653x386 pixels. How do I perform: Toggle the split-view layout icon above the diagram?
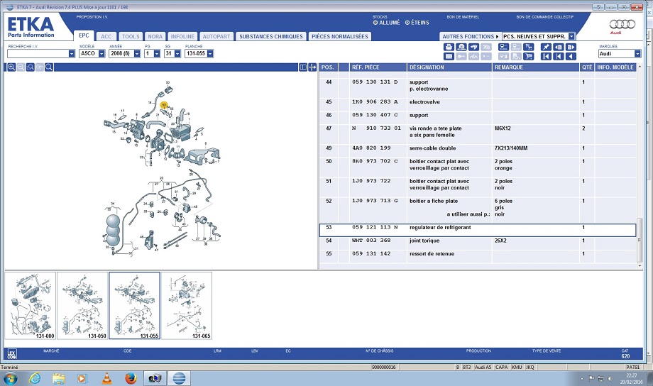click(303, 67)
